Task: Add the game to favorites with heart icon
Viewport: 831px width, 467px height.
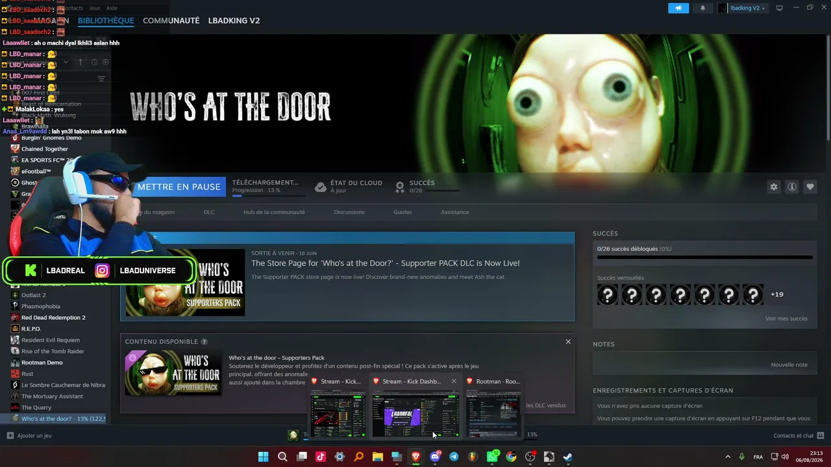Action: (x=810, y=187)
